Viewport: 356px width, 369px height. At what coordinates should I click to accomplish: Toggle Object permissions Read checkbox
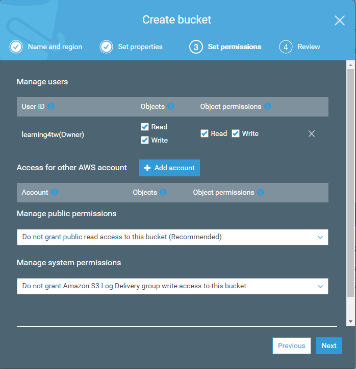coord(205,133)
